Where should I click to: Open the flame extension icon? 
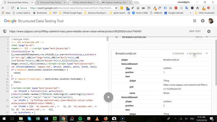pos(198,8)
